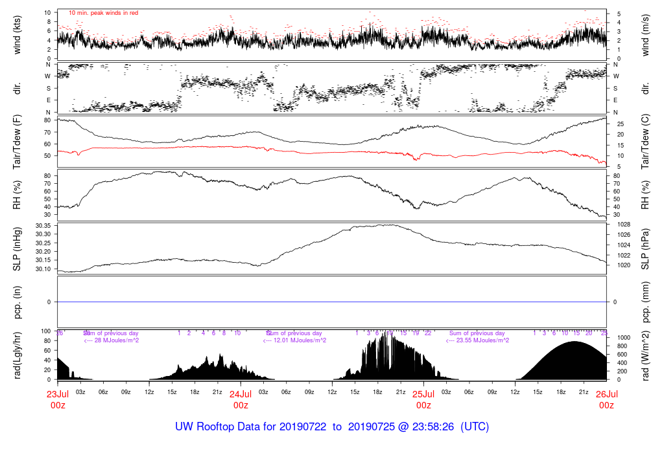Click the blue zero precipitation line
This screenshot has width=664, height=453.
click(x=332, y=302)
